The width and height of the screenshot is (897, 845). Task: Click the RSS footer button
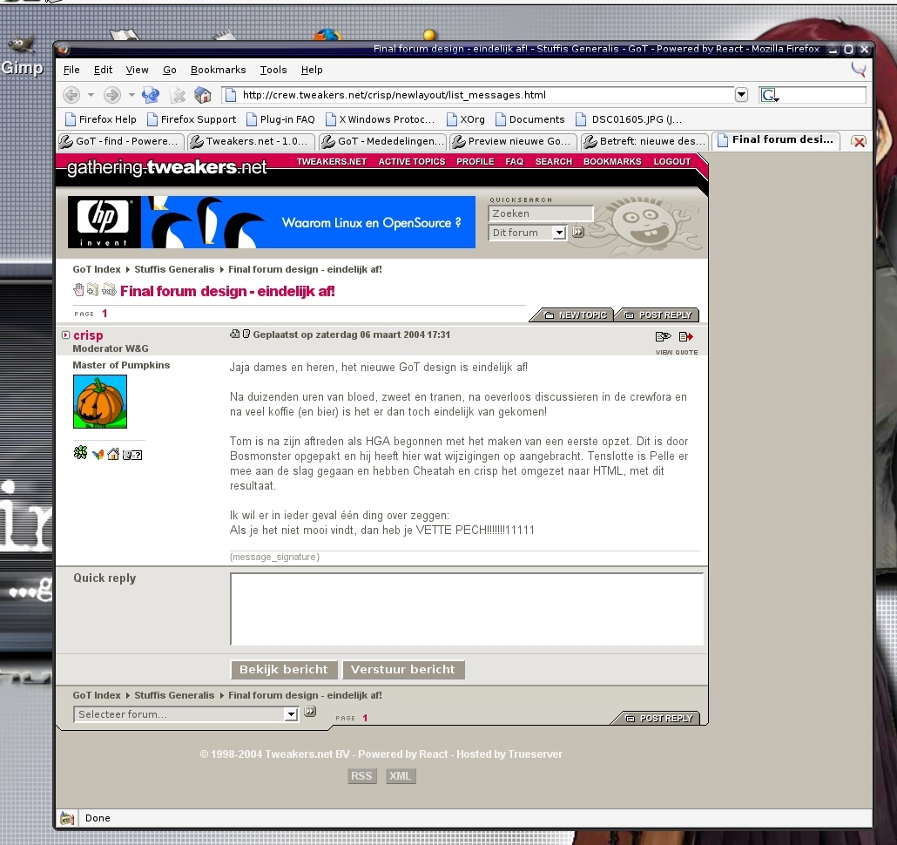361,776
